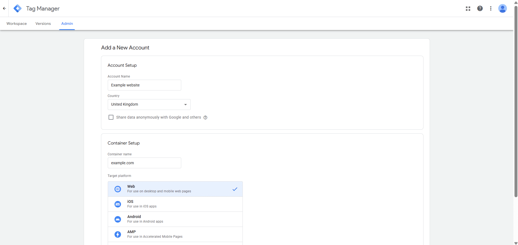Switch to the Workspace tab
518x245 pixels.
(x=16, y=24)
